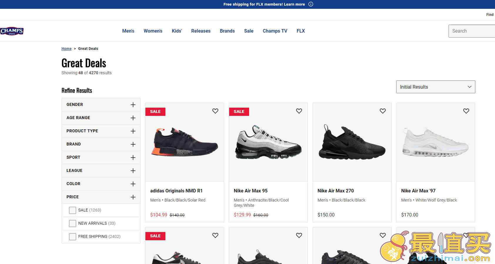Click the struck-through $160.00 original price
This screenshot has height=264, width=495.
[261, 215]
